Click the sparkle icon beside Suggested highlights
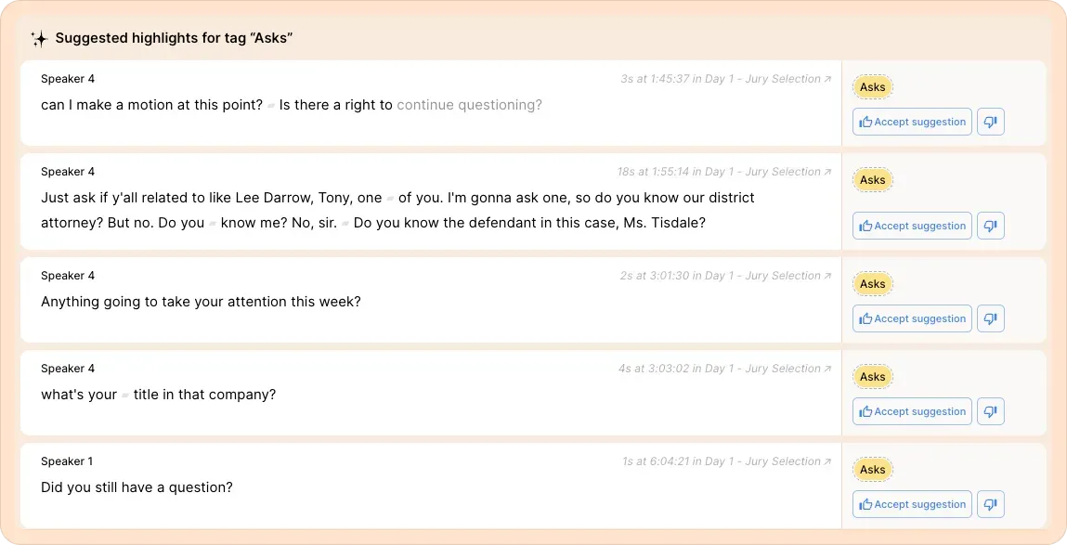Viewport: 1067px width, 545px height. (40, 39)
